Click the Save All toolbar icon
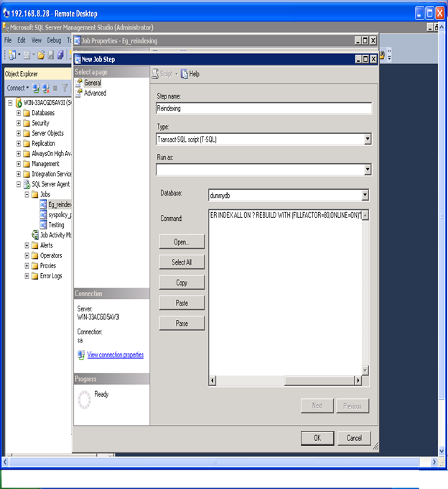 point(60,55)
